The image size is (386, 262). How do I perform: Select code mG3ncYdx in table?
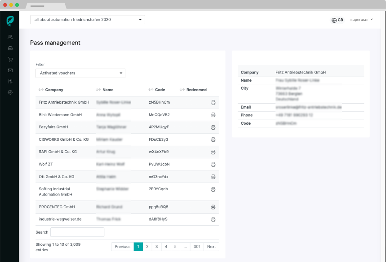[x=159, y=177]
